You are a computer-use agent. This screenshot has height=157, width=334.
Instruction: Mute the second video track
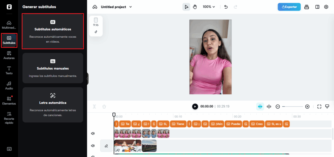click(x=93, y=146)
